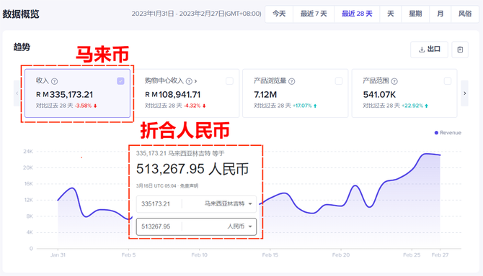Click the 7.12M product views value
Viewport: 483px width, 276px height.
(x=265, y=95)
